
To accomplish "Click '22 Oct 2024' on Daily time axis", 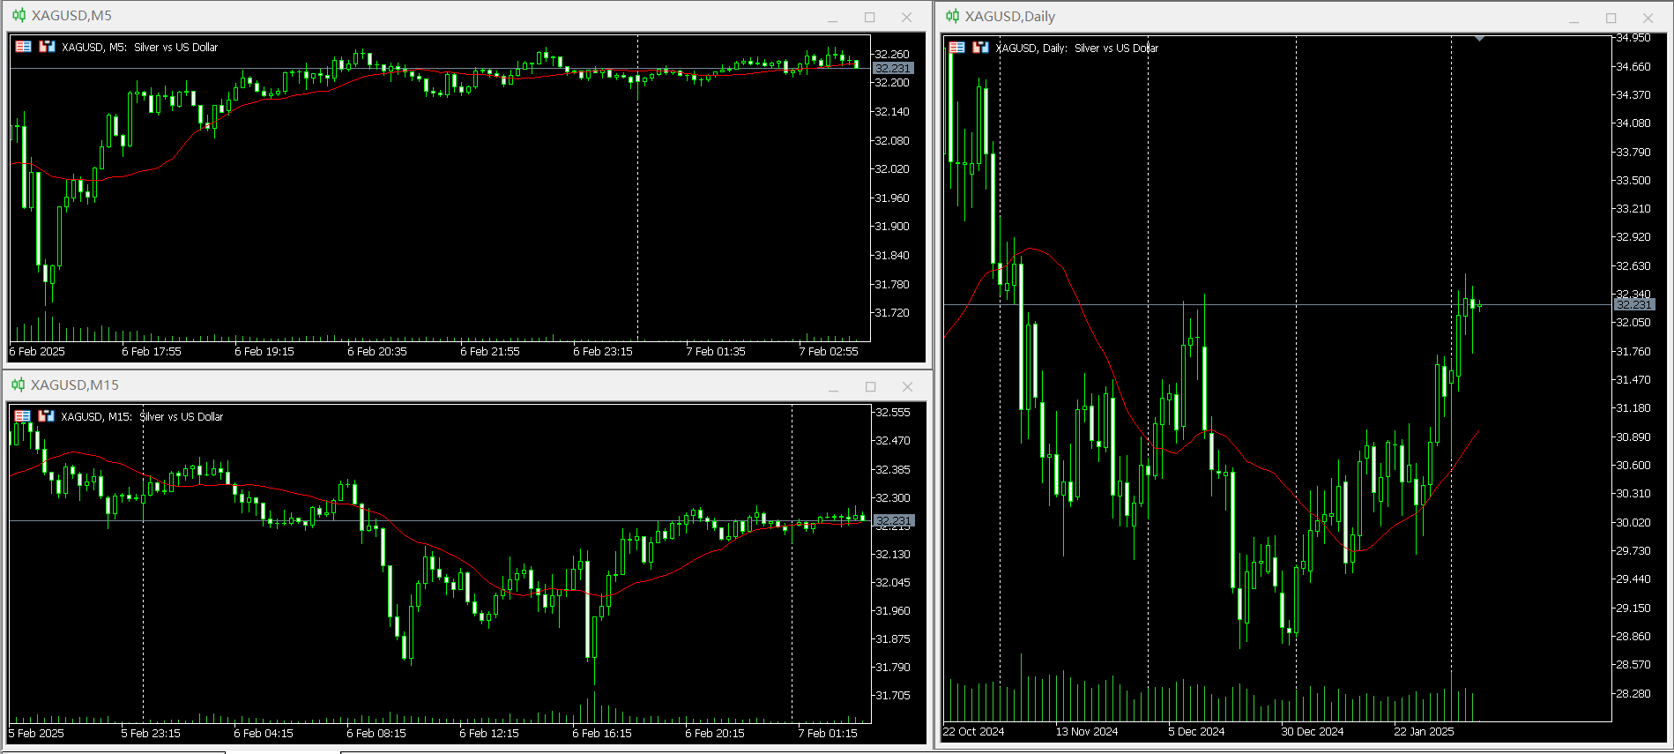I will click(974, 732).
